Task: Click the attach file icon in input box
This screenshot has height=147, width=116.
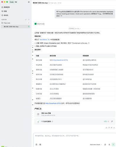Action: (36, 144)
